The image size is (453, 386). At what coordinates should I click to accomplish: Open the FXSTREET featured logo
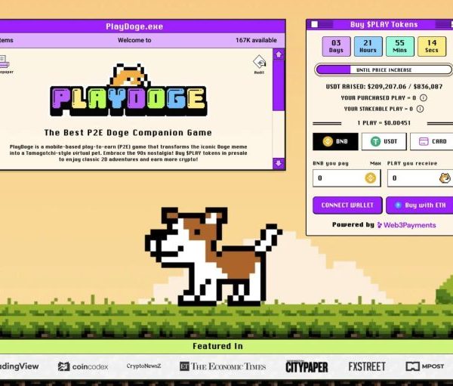coord(367,366)
